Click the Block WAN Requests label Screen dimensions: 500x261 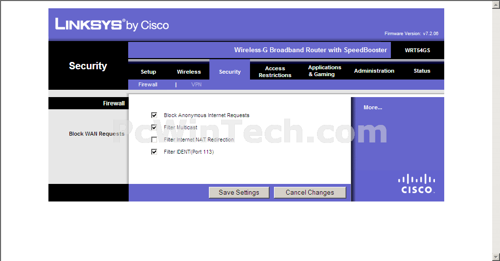[x=96, y=134]
